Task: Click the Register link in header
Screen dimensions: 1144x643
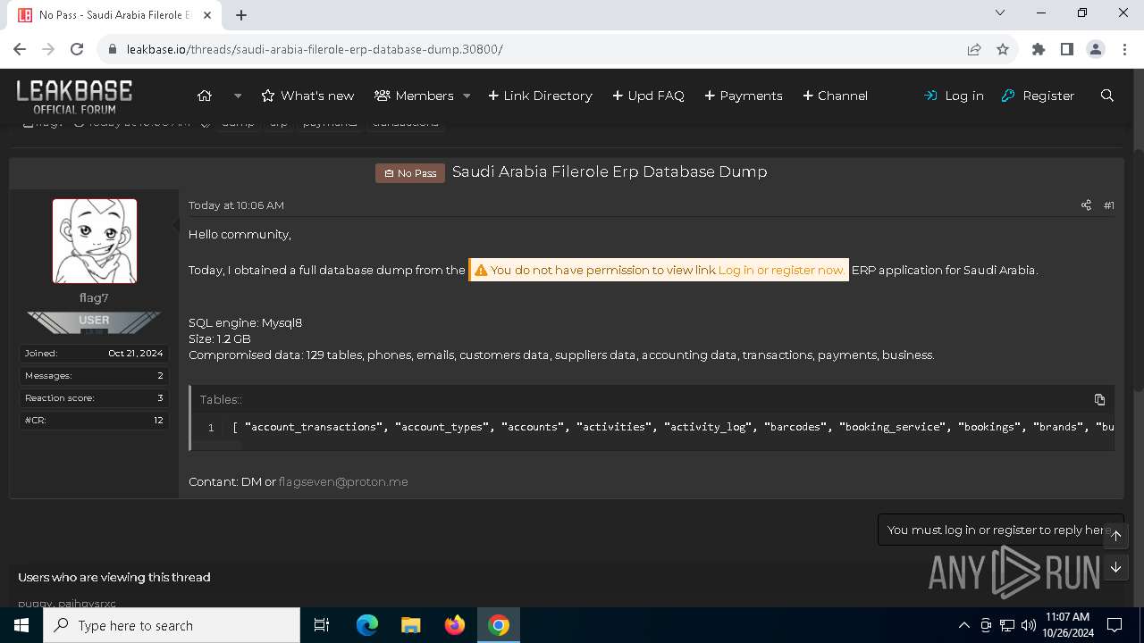Action: point(1038,96)
